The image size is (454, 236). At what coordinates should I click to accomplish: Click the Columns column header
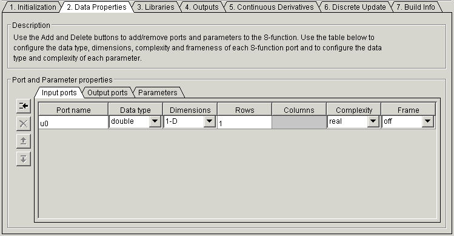(299, 110)
